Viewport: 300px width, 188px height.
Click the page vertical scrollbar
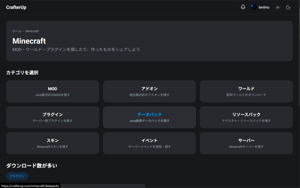tap(299, 59)
